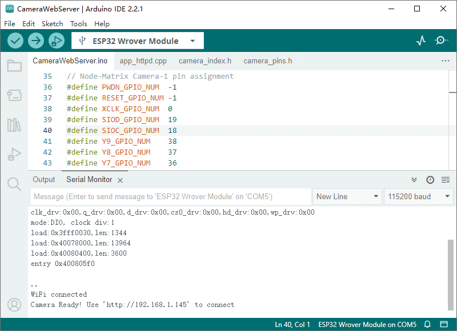Open the Library Manager books icon
Image resolution: width=457 pixels, height=331 pixels.
(14, 125)
